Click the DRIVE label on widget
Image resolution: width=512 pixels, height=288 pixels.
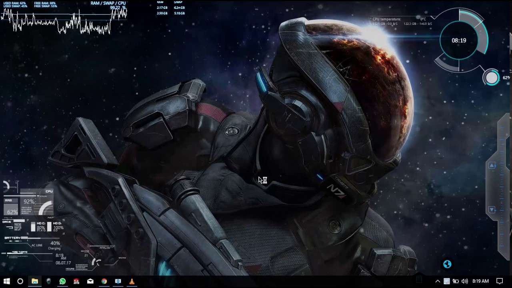(7, 222)
